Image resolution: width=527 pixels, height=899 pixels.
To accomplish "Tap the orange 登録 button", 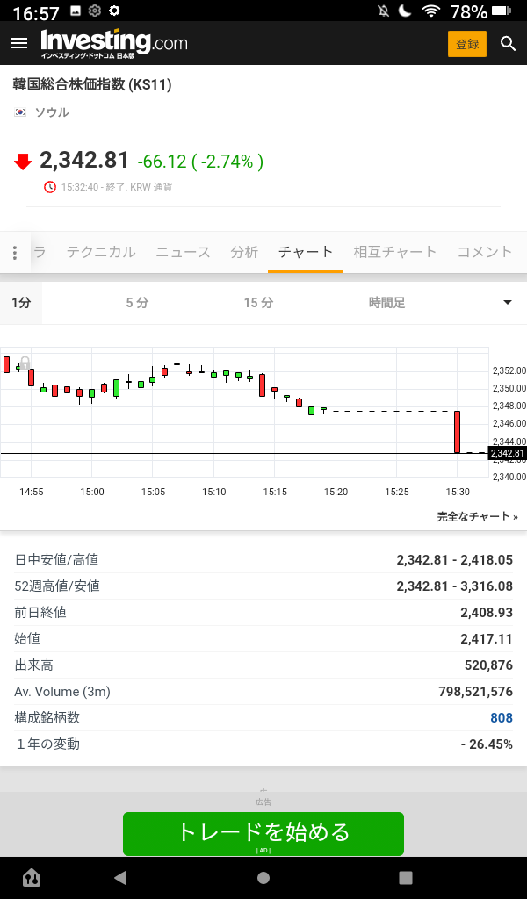I will click(x=466, y=44).
